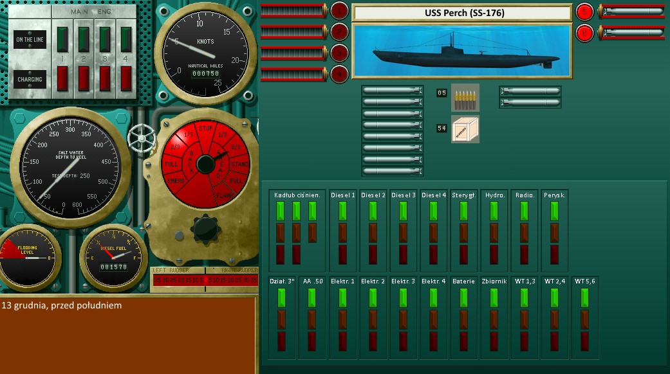Click the ammunition shells icon

[x=465, y=96]
